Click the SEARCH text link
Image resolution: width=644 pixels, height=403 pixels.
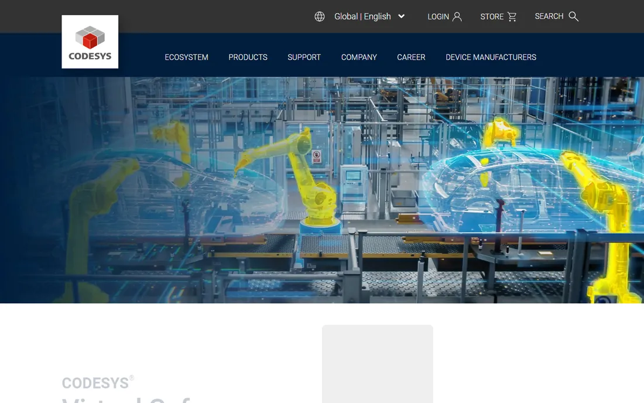(549, 16)
